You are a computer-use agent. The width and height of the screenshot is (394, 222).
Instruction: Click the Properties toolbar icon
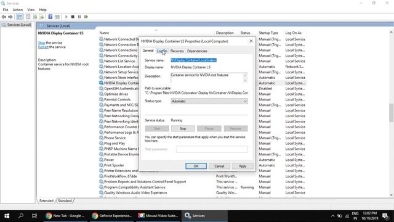[x=28, y=17]
